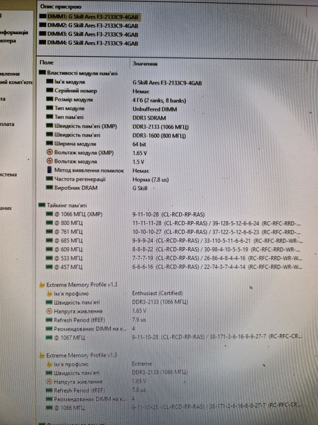Click the icon beside '@ 609 МГЦ'

(49, 249)
